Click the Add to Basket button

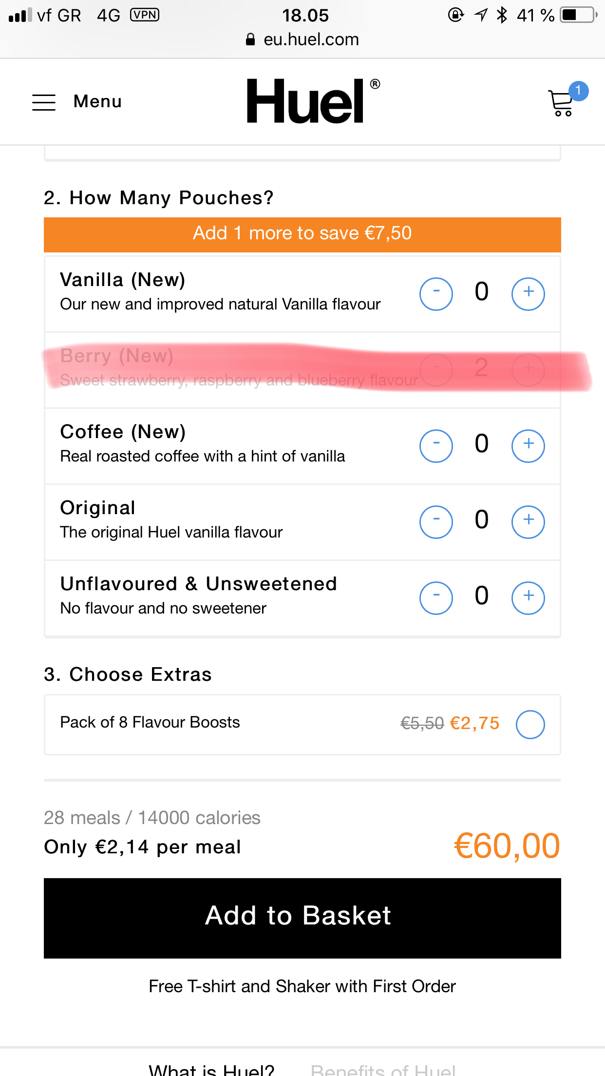[x=302, y=918]
